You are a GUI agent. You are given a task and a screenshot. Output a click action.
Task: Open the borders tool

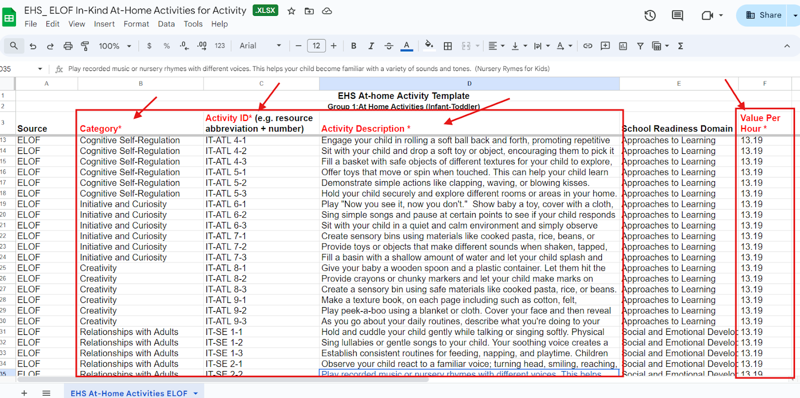tap(448, 46)
